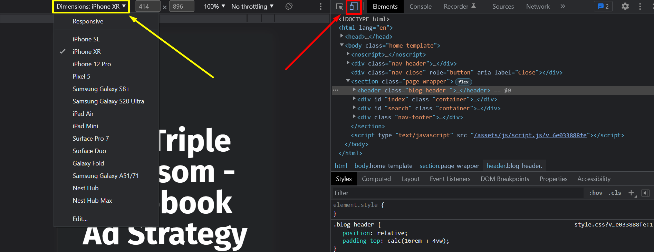Image resolution: width=654 pixels, height=252 pixels.
Task: Select iPhone SE device
Action: point(106,39)
